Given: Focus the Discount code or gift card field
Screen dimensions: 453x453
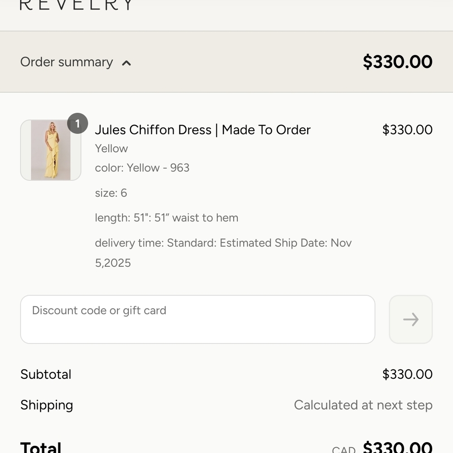Looking at the screenshot, I should 198,319.
